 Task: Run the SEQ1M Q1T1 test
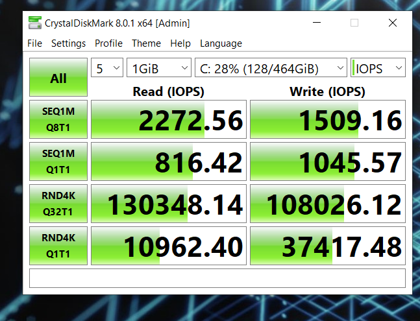pos(58,161)
